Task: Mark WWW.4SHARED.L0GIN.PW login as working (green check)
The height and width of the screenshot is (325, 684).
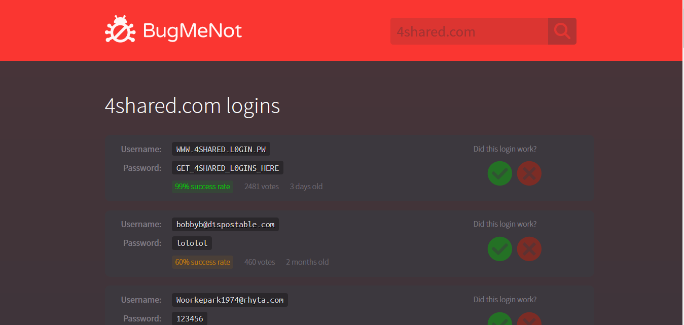Action: (499, 173)
